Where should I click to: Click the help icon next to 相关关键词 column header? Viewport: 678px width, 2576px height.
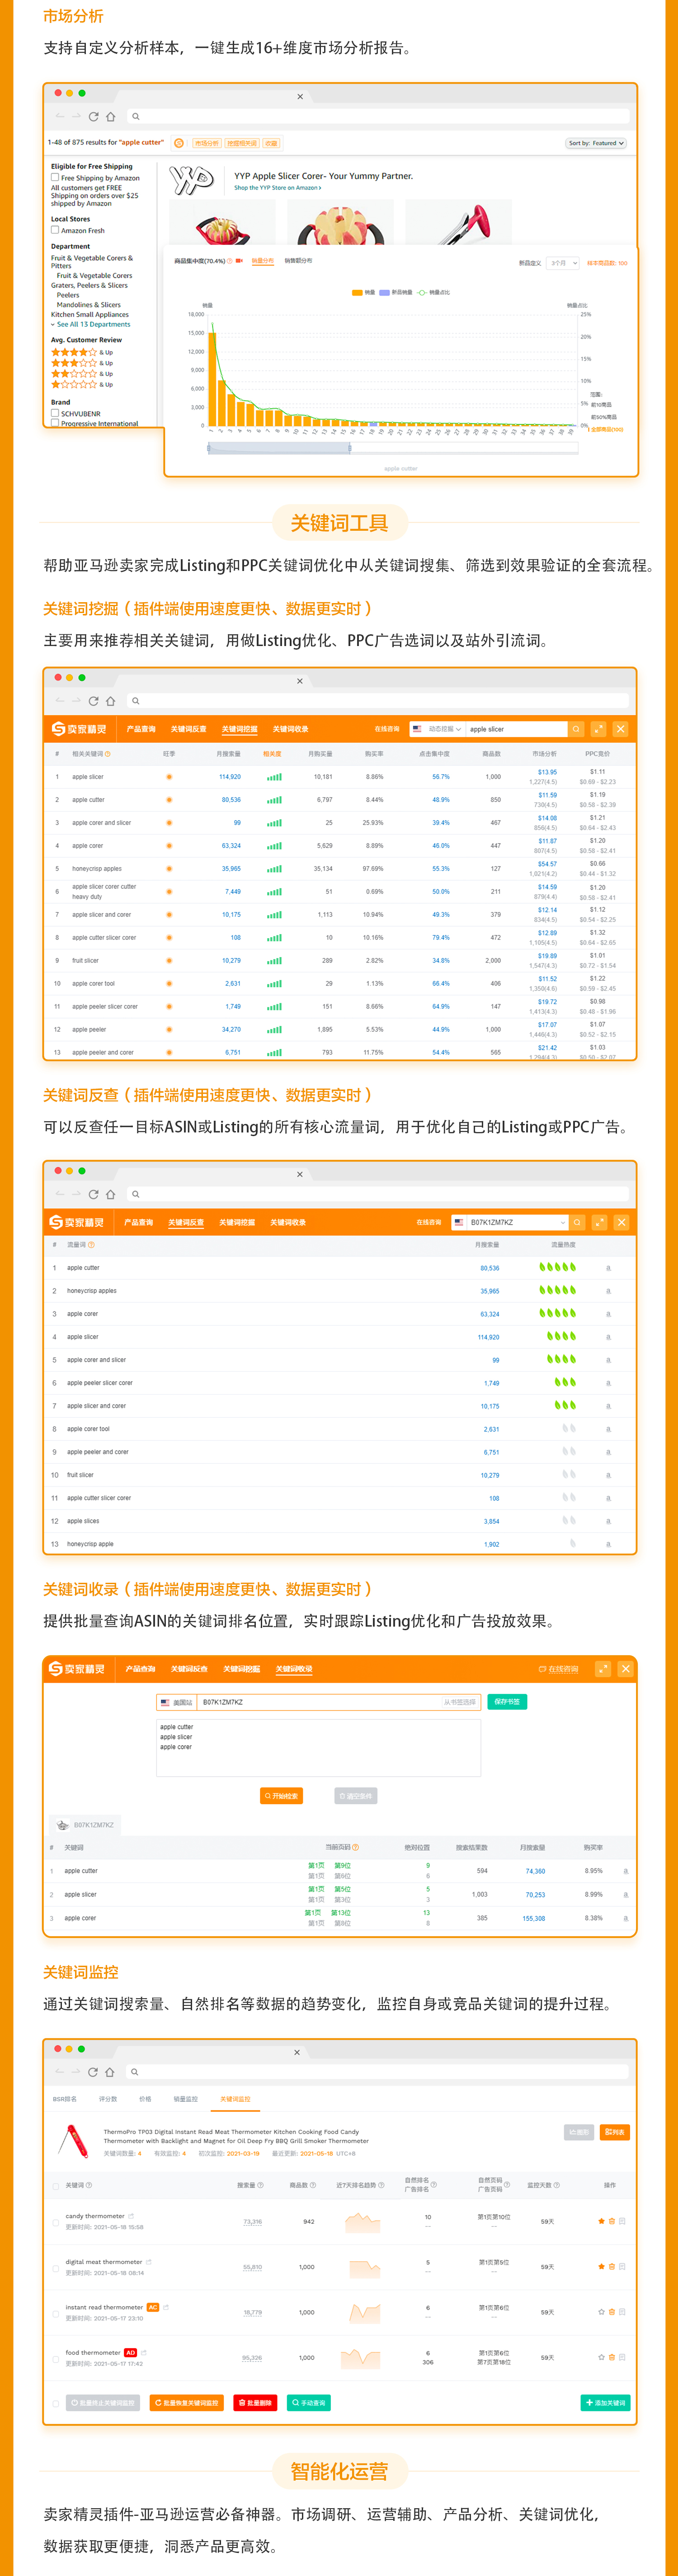point(107,754)
